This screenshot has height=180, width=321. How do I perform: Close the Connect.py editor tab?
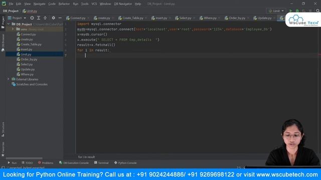pos(88,18)
